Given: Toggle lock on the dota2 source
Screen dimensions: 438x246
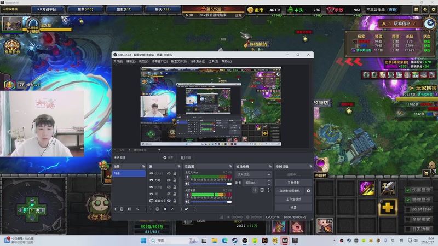Looking at the screenshot, I should click(175, 173).
